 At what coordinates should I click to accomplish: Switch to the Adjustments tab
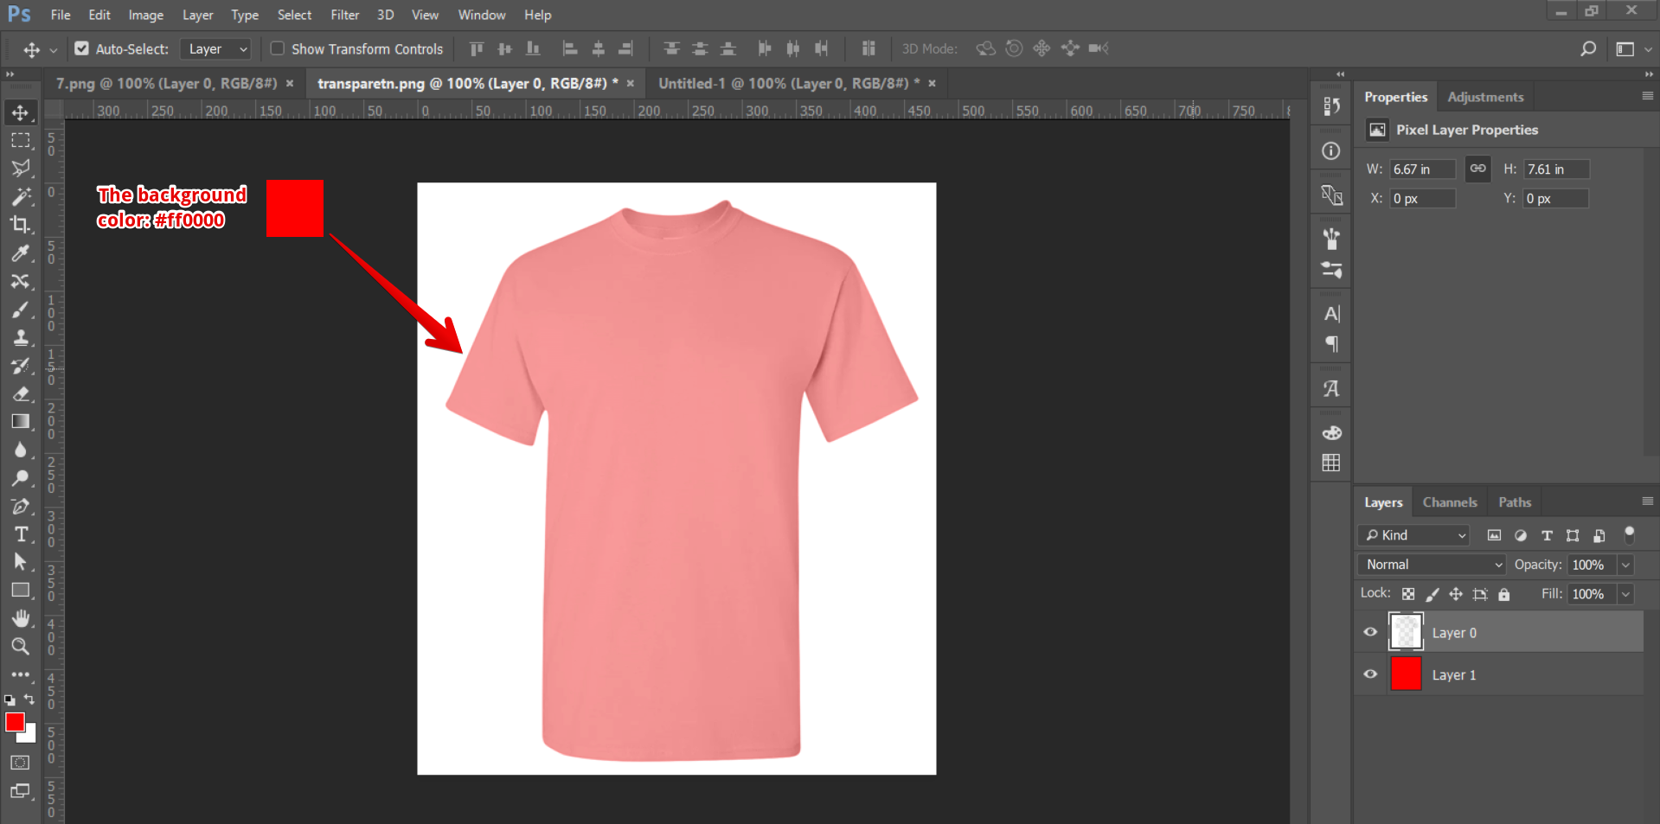click(x=1485, y=97)
